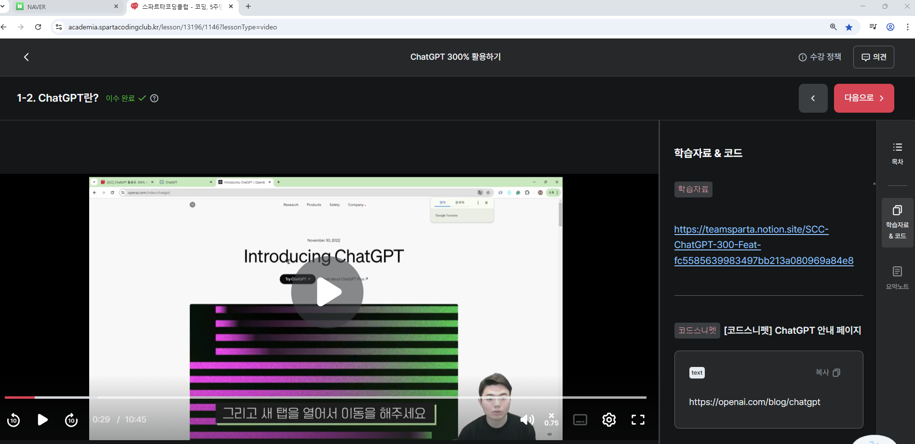Open the Chrome profile avatar

click(x=890, y=27)
